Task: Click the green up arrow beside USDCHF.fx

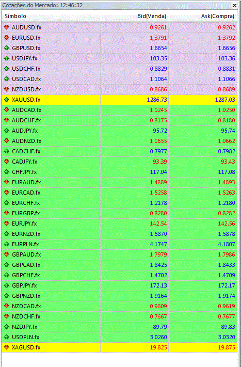Action: (7, 69)
